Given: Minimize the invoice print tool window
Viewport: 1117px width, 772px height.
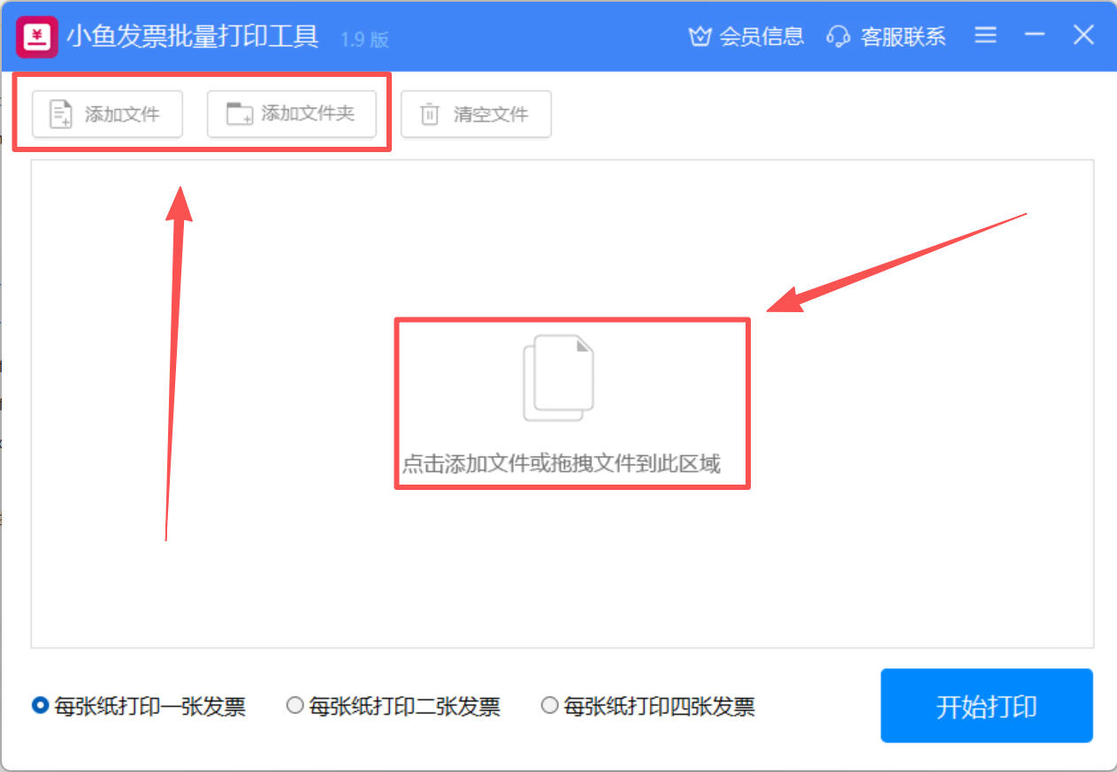Looking at the screenshot, I should pyautogui.click(x=1035, y=35).
